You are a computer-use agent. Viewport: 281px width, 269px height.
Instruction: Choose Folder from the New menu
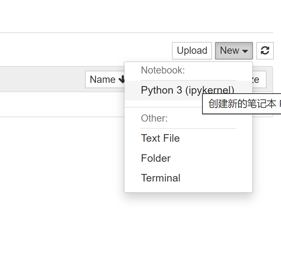tap(188, 158)
